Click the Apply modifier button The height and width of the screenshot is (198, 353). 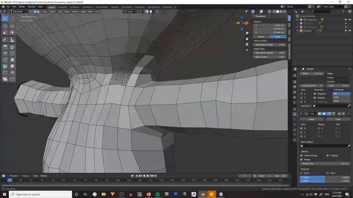click(x=312, y=119)
